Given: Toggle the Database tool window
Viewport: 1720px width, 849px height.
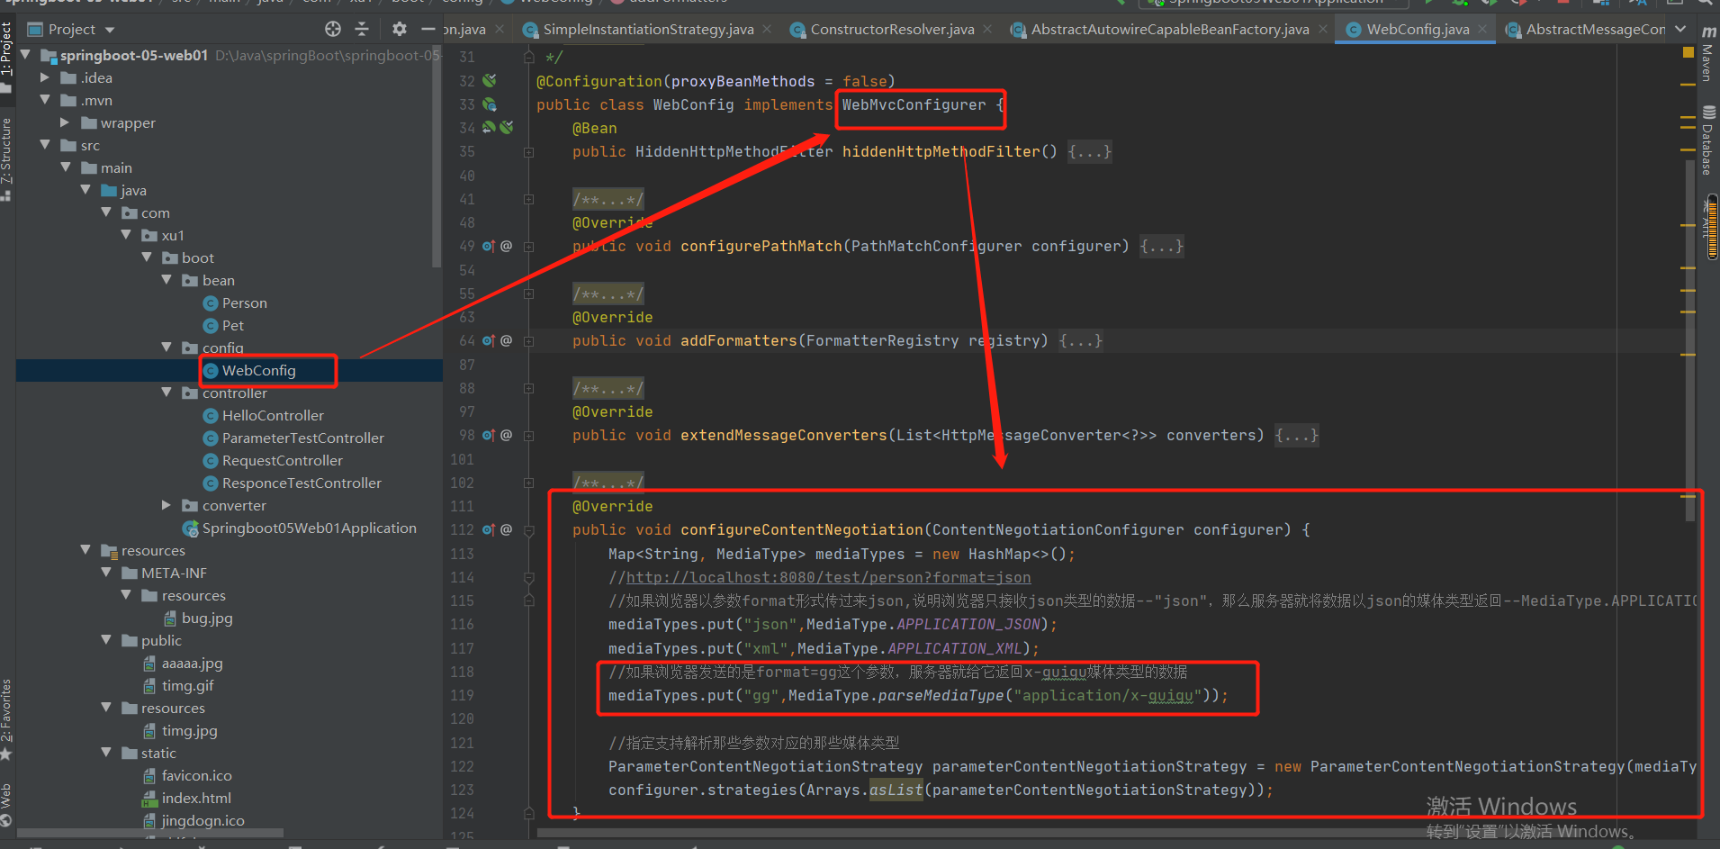Looking at the screenshot, I should [1707, 142].
